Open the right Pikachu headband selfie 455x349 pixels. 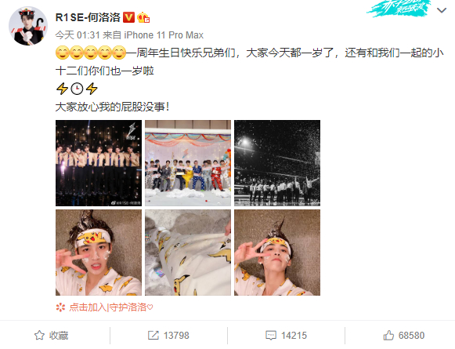click(277, 253)
